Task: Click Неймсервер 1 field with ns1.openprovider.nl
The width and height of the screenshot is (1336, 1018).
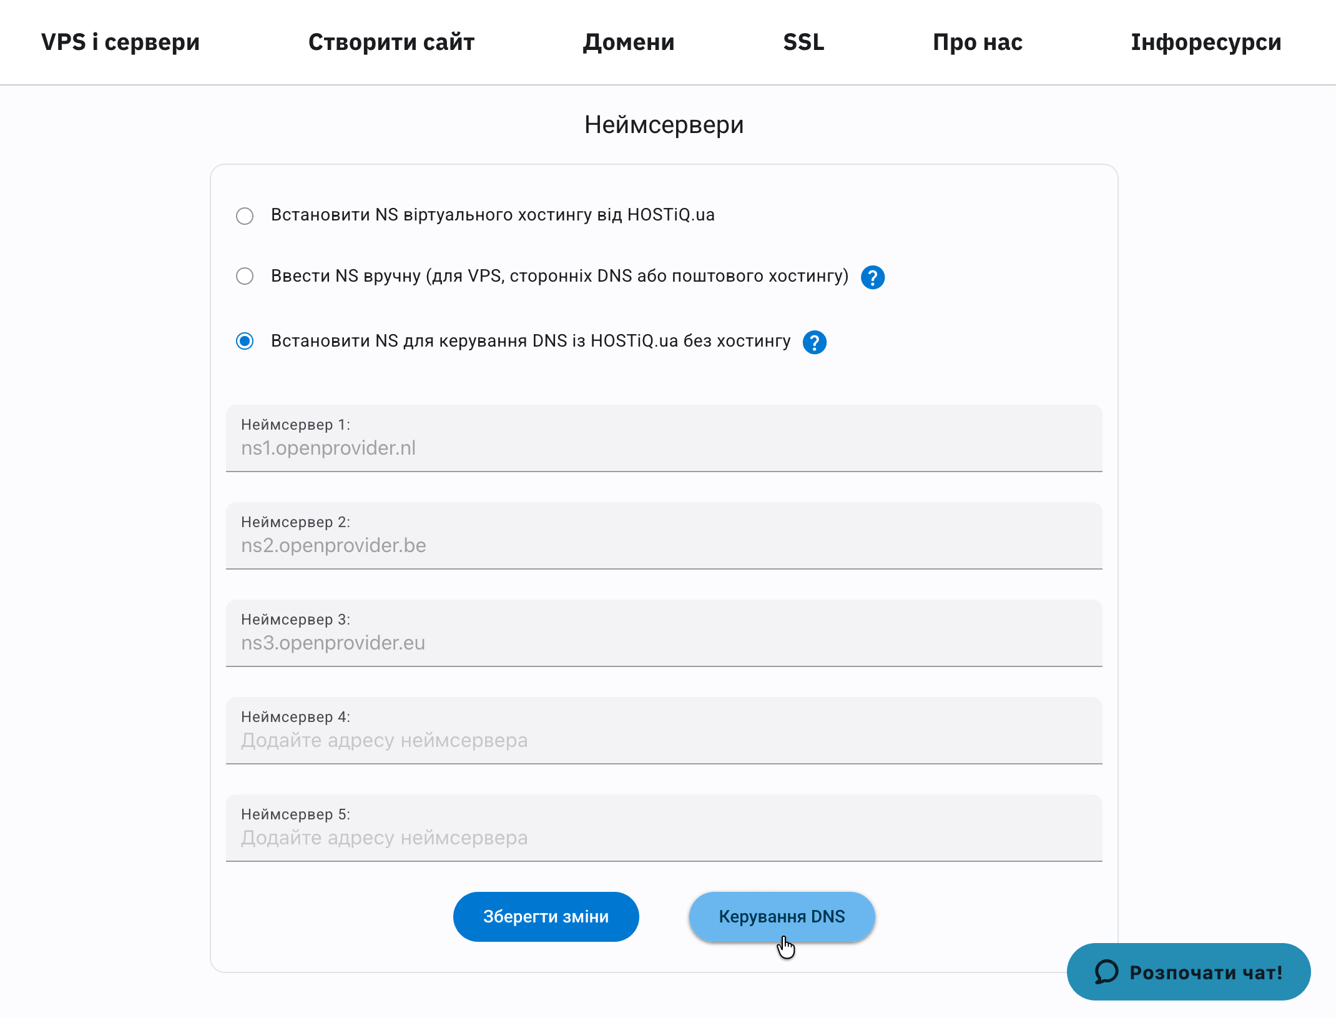Action: pos(664,447)
